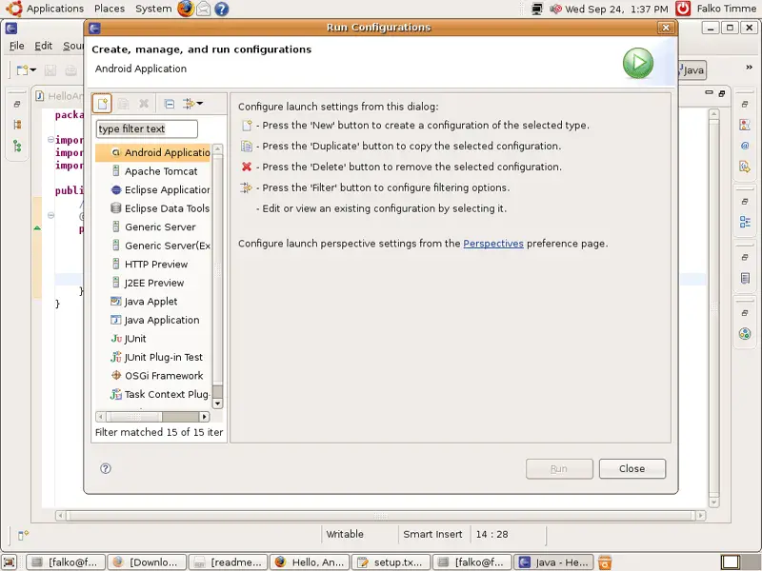Click list horizontal scroll right arrow
The image size is (762, 571).
pyautogui.click(x=205, y=417)
